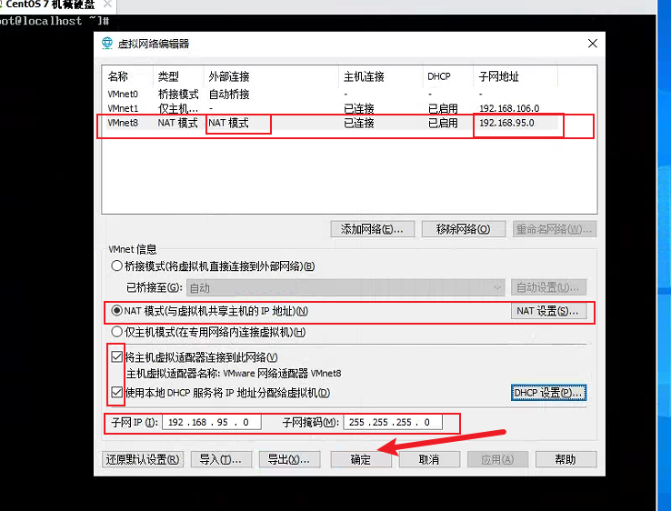The height and width of the screenshot is (511, 671).
Task: Click subnet address 192.168.95.0 cell
Action: click(506, 123)
